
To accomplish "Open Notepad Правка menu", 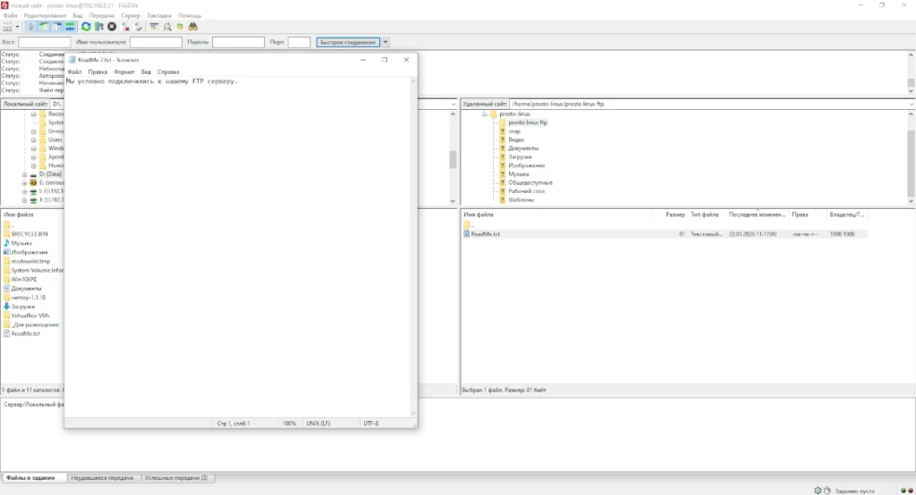I will (98, 71).
